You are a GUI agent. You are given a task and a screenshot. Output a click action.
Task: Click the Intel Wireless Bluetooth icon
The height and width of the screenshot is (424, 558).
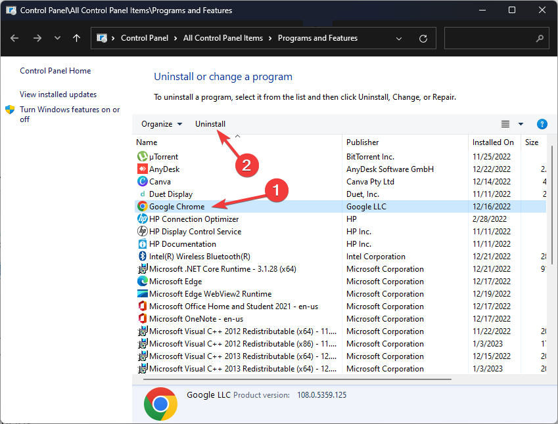[143, 256]
